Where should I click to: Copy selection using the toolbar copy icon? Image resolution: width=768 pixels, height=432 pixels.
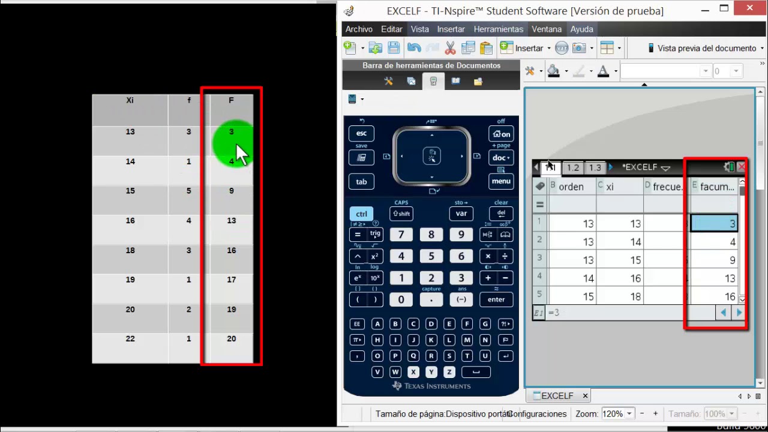coord(468,48)
